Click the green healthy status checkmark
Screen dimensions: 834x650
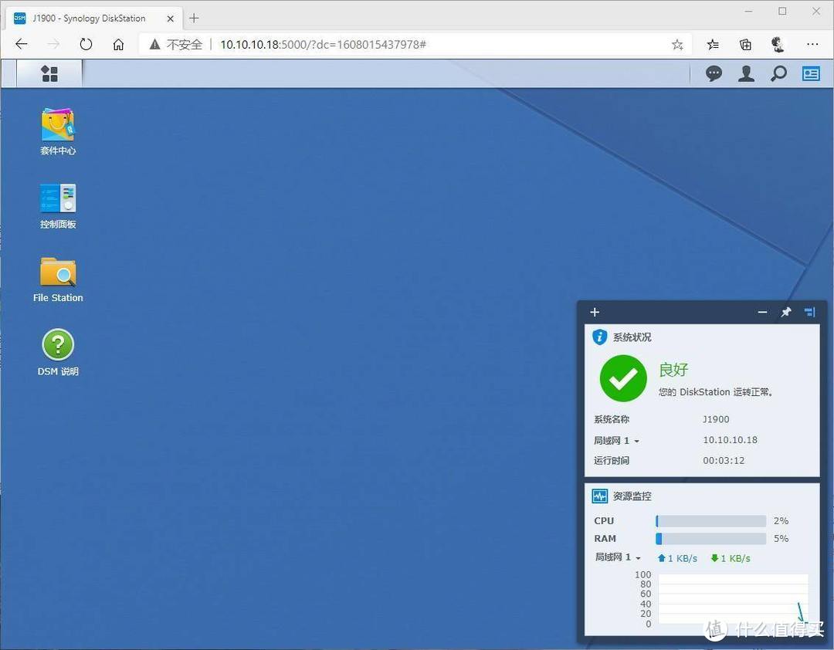[623, 378]
